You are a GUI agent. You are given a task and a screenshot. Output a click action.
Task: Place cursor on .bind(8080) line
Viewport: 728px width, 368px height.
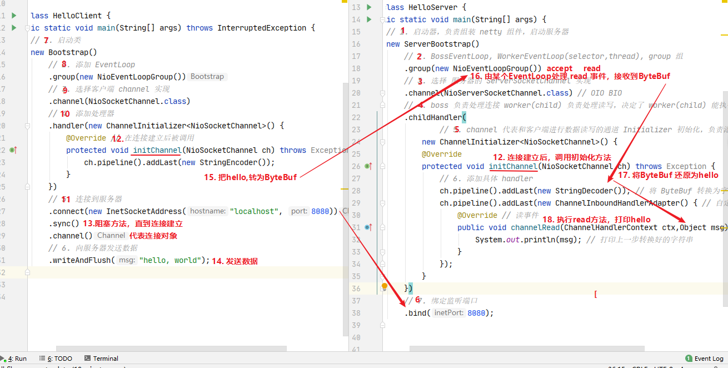point(449,313)
